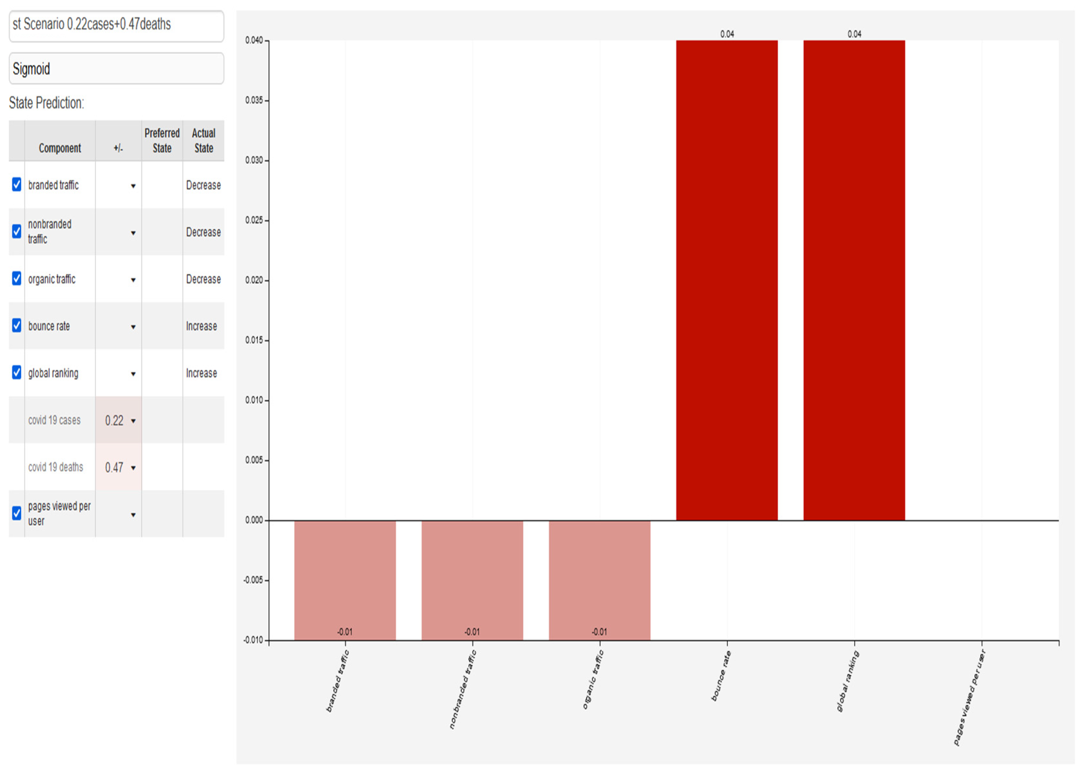Expand pages viewed per user dropdown
1082x774 pixels.
coord(133,515)
